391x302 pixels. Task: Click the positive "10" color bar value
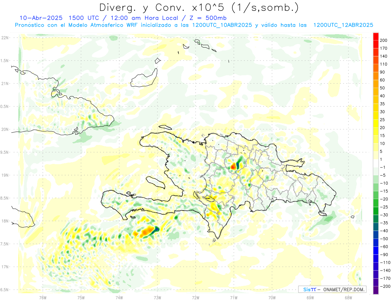tap(383, 143)
